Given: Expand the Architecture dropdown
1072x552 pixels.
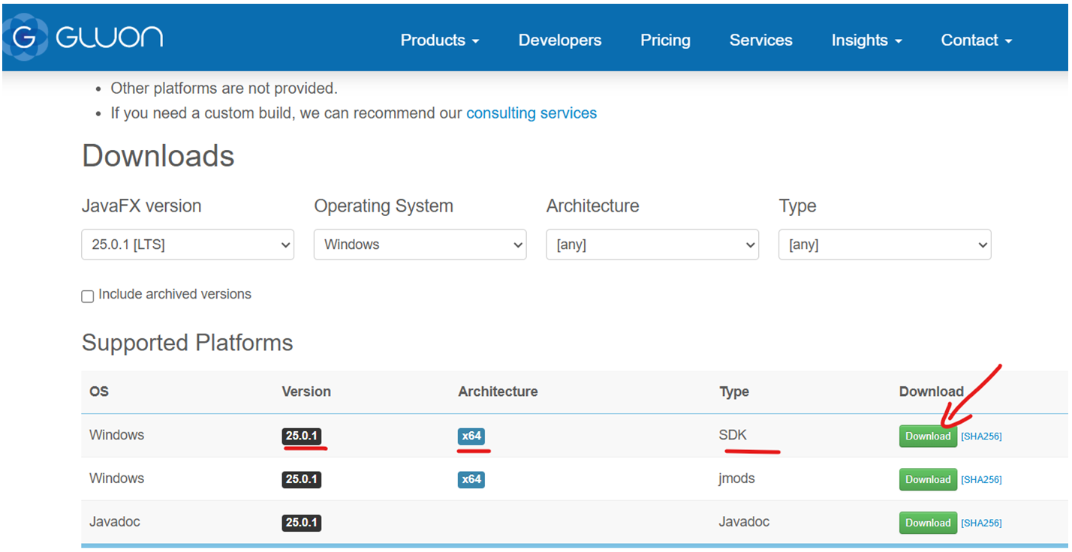Looking at the screenshot, I should pyautogui.click(x=652, y=244).
